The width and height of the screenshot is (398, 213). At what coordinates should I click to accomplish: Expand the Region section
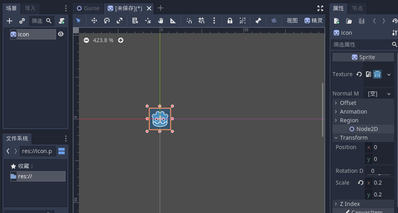363,120
